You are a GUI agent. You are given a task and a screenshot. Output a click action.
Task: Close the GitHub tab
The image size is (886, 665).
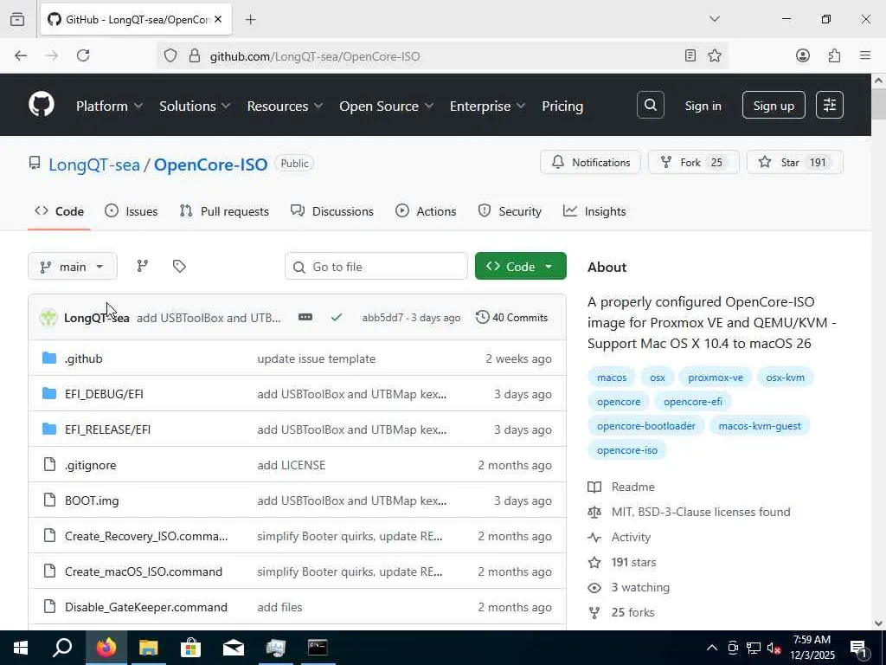click(218, 20)
